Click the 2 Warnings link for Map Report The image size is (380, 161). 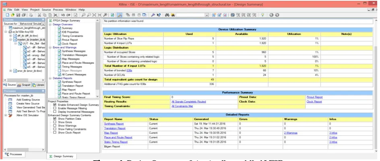point(291,133)
